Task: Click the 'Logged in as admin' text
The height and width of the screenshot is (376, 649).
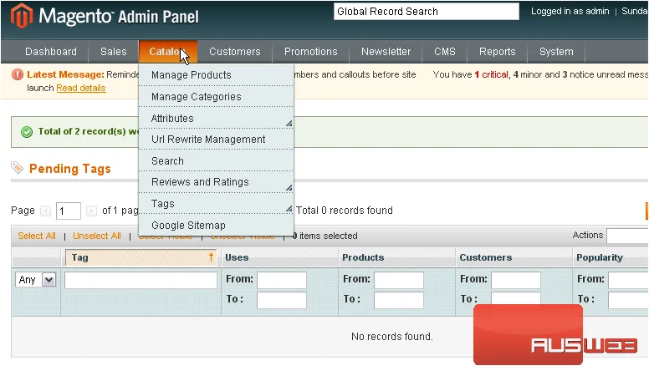Action: (570, 12)
